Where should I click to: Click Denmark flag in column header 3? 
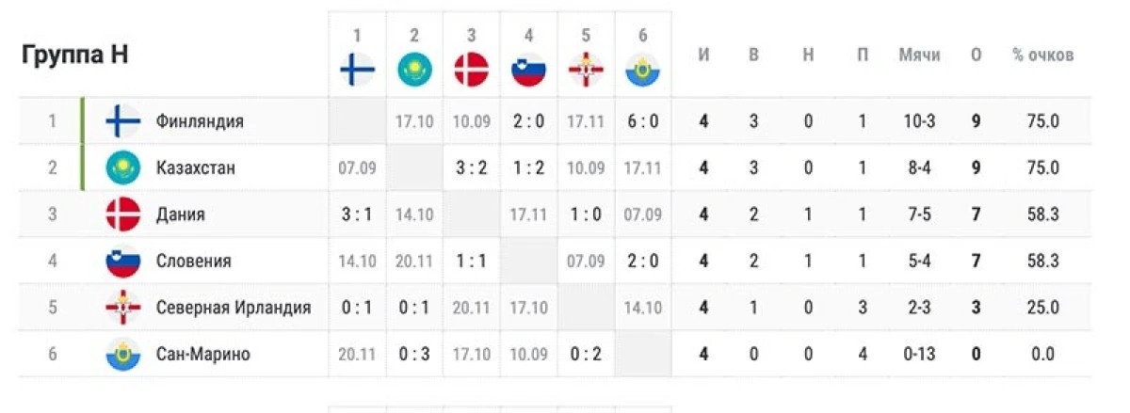pyautogui.click(x=472, y=70)
